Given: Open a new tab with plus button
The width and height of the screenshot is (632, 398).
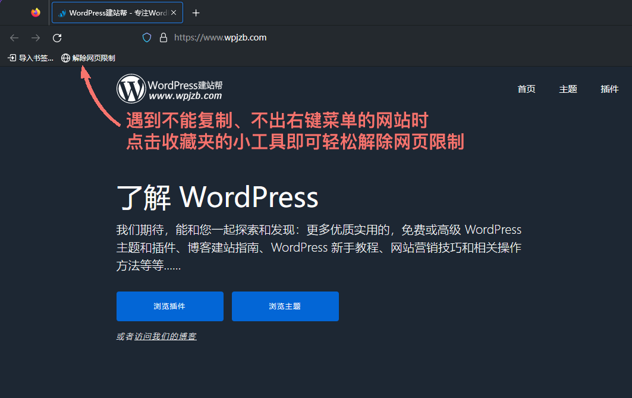Looking at the screenshot, I should (x=196, y=13).
